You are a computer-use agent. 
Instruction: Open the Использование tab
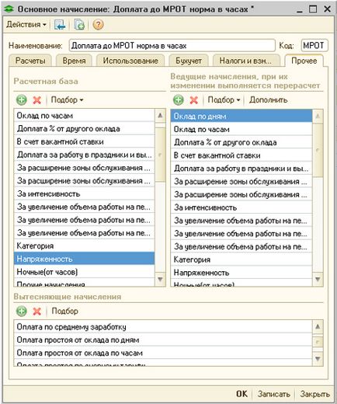click(x=130, y=61)
